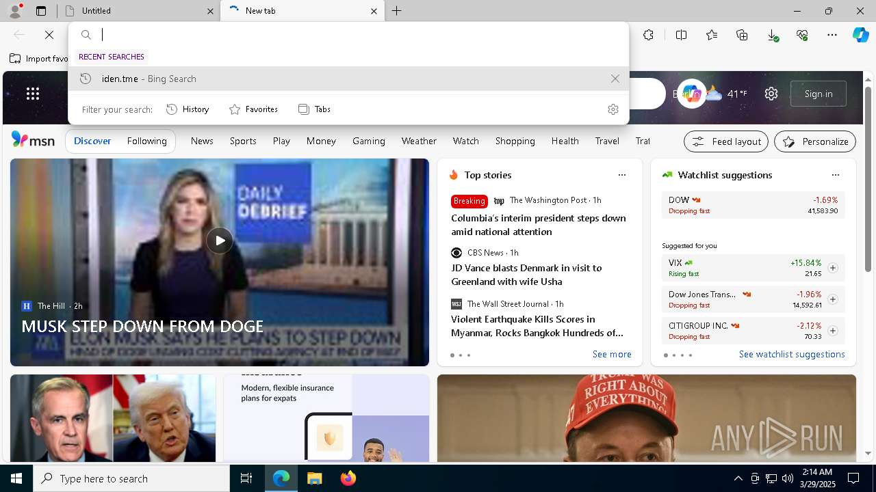
Task: Open the Feed layout options
Action: [726, 141]
